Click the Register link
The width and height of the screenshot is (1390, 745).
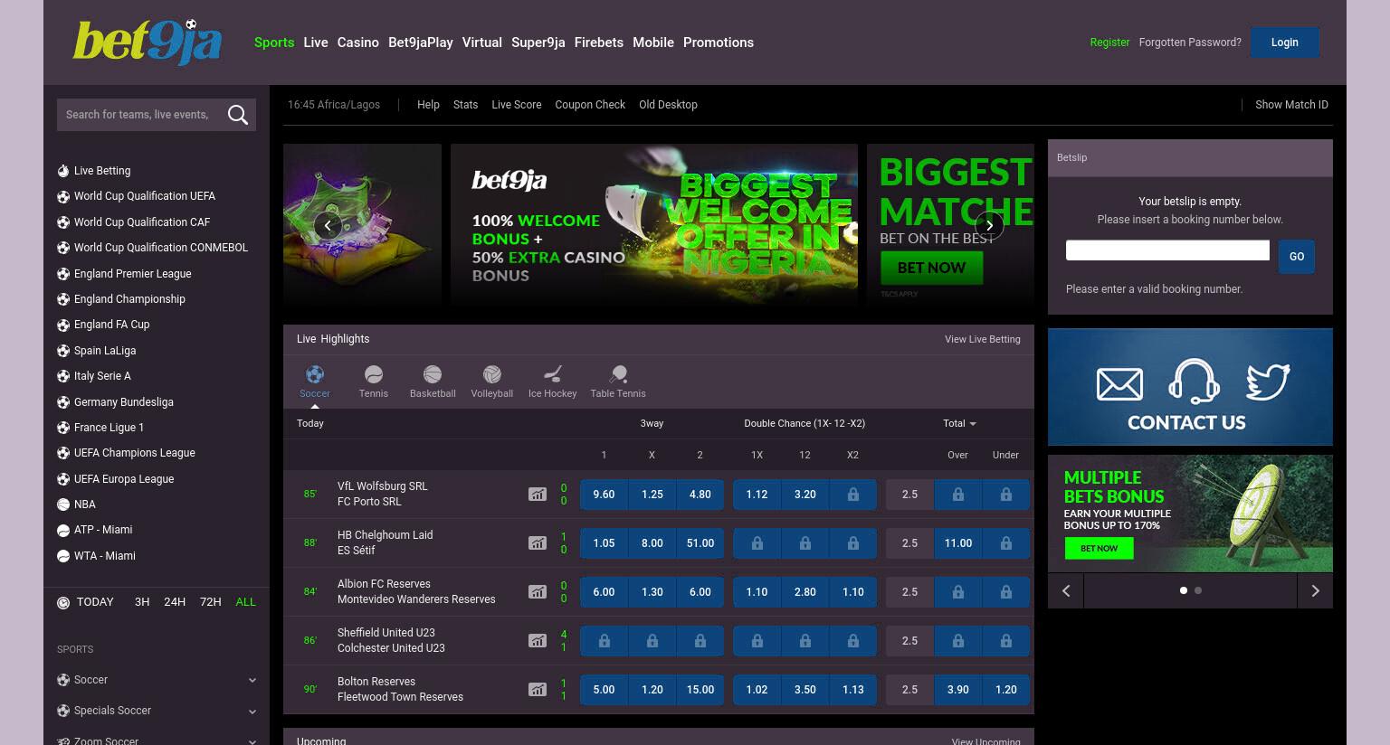(x=1109, y=42)
